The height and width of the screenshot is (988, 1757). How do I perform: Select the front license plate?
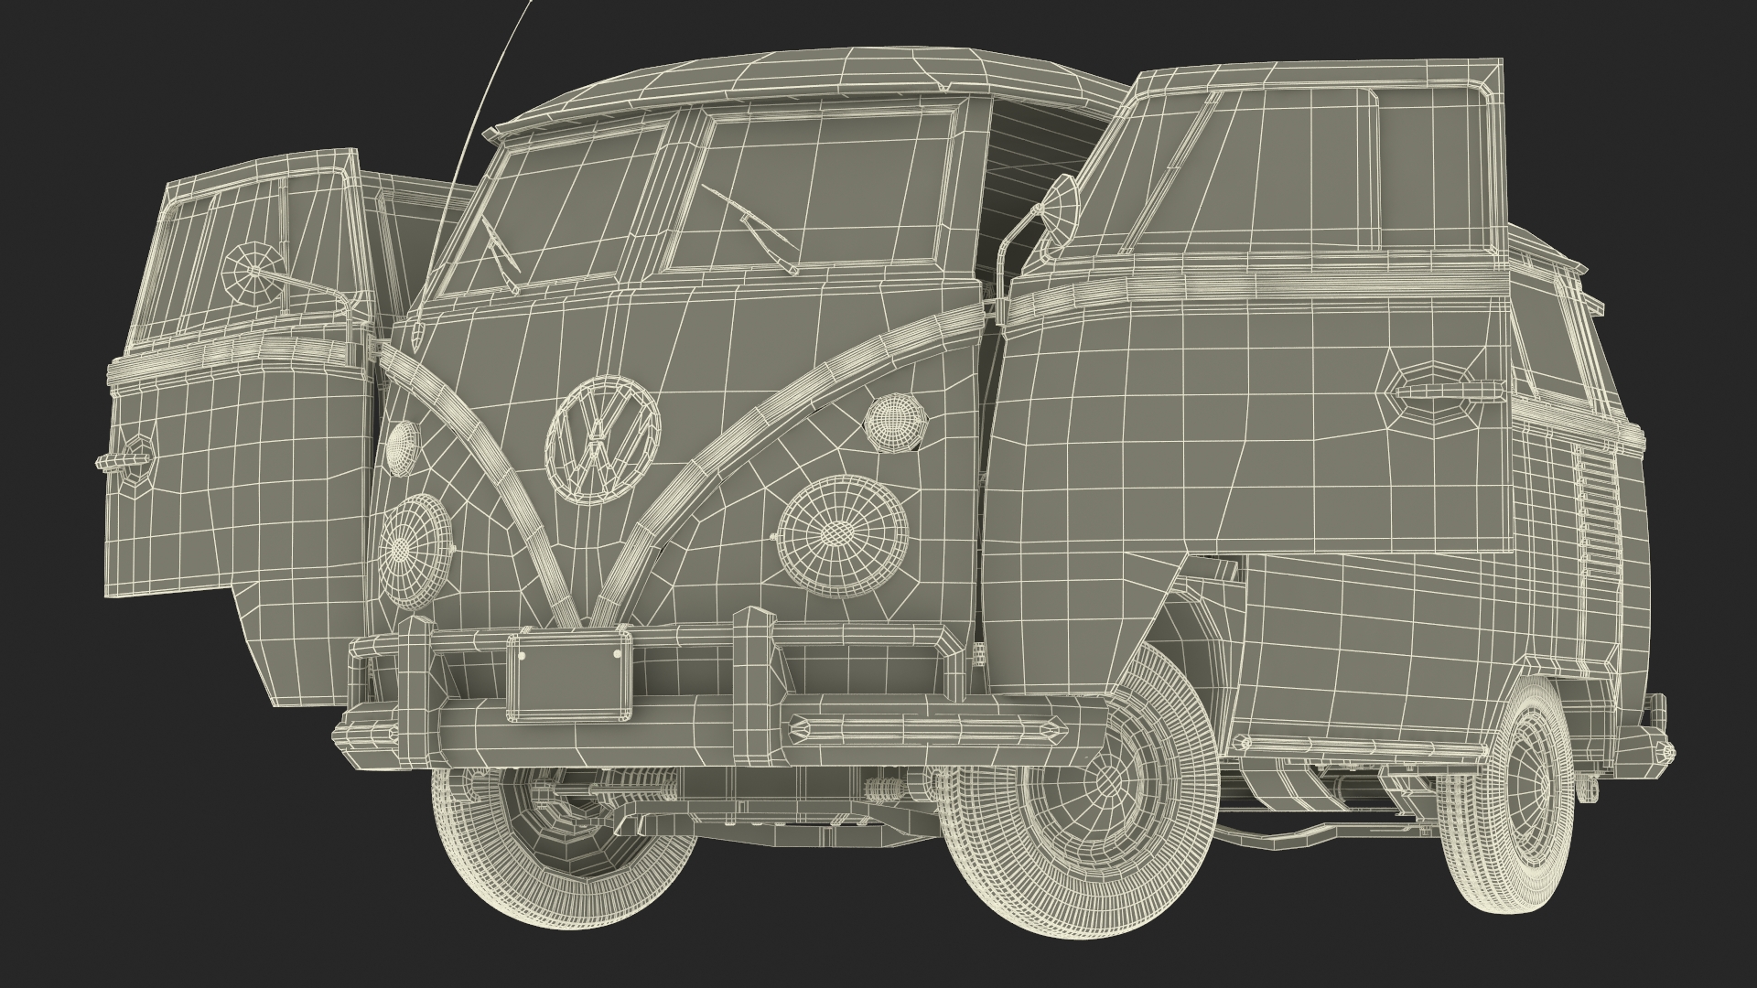click(x=570, y=673)
